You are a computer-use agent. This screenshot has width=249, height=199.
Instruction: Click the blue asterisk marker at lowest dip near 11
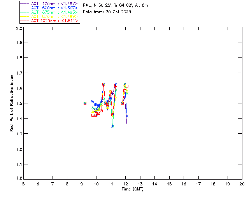112,126
